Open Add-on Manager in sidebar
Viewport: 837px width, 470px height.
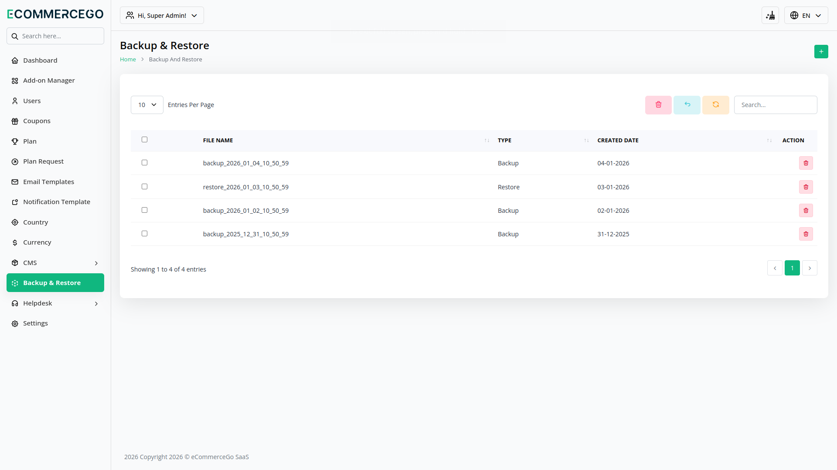coord(55,81)
